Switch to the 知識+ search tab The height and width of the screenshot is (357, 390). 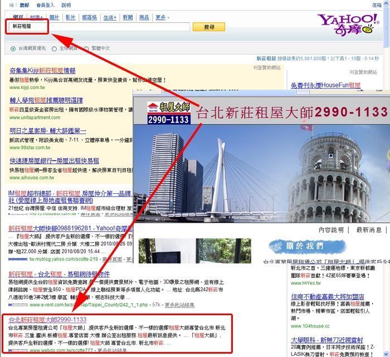36,17
